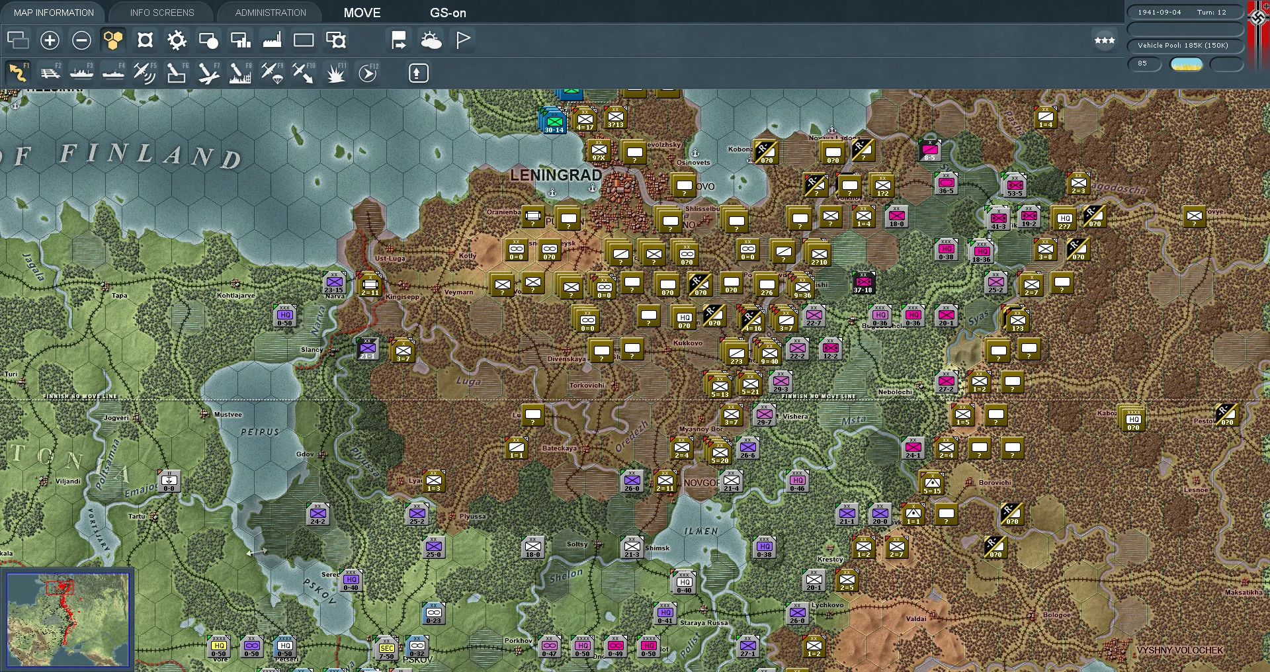Click the flag with arrow icon
This screenshot has height=672, width=1270.
point(399,40)
